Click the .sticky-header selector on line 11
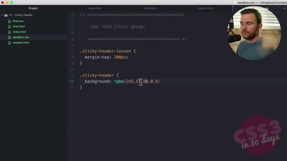This screenshot has height=161, width=287. point(97,75)
